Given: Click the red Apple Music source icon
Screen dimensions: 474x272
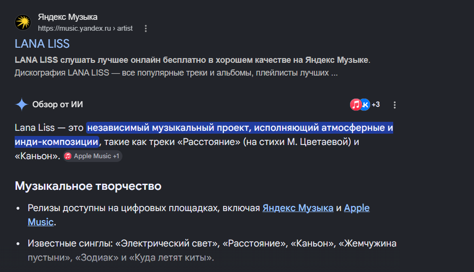Looking at the screenshot, I should (355, 104).
